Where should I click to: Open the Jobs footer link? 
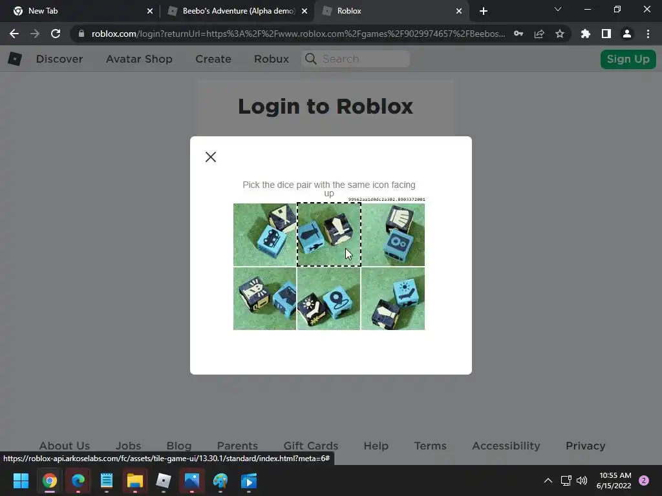click(x=129, y=446)
